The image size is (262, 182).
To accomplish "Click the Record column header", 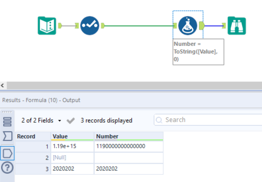I will 33,136.
